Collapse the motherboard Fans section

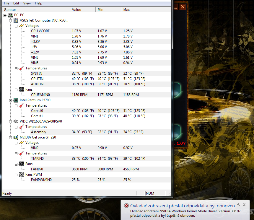(x=16, y=90)
